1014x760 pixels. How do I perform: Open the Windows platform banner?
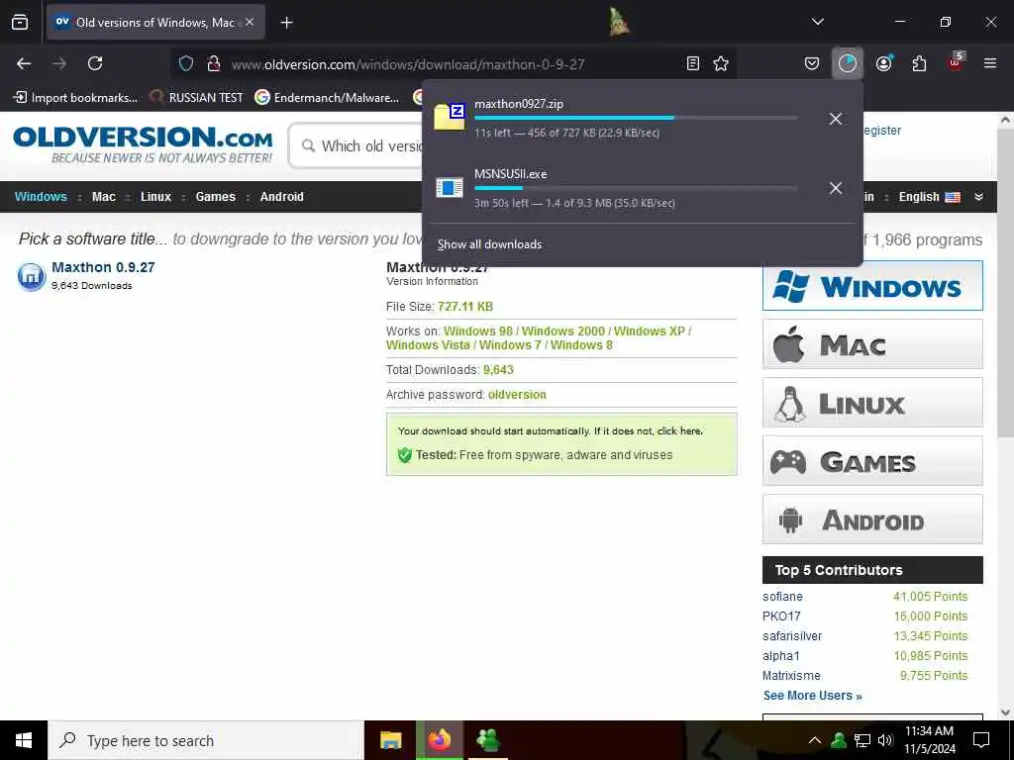pos(872,286)
